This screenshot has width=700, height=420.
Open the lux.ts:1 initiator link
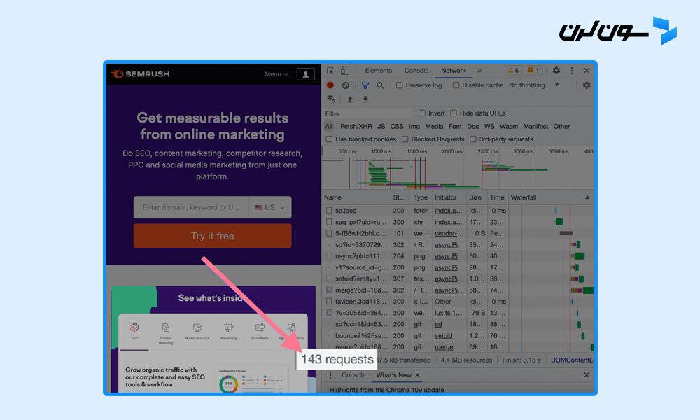[448, 314]
